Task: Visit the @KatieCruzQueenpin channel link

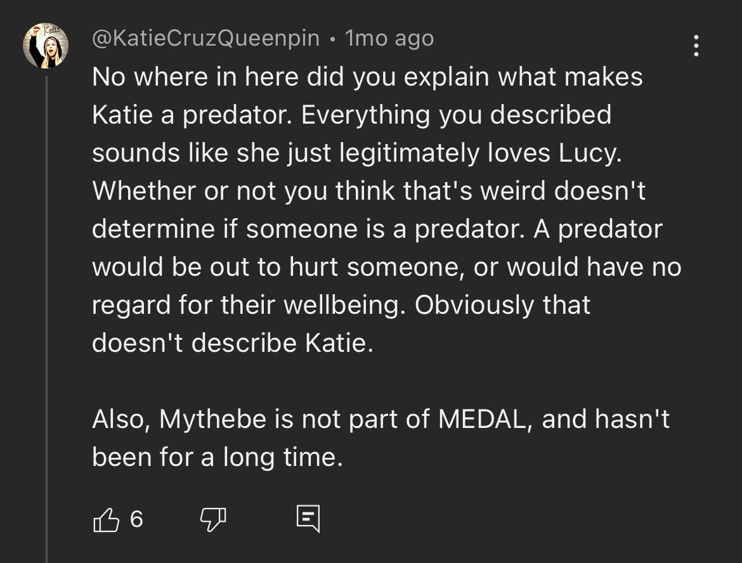Action: (205, 39)
